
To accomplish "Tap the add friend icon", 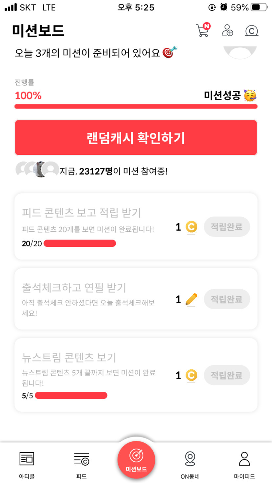I will click(x=227, y=30).
